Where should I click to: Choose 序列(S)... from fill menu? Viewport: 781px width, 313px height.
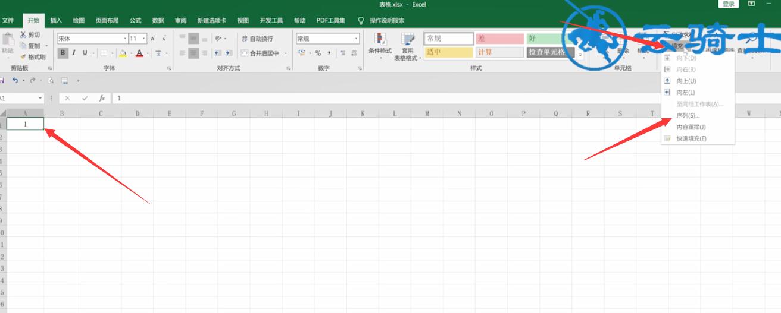[x=698, y=115]
